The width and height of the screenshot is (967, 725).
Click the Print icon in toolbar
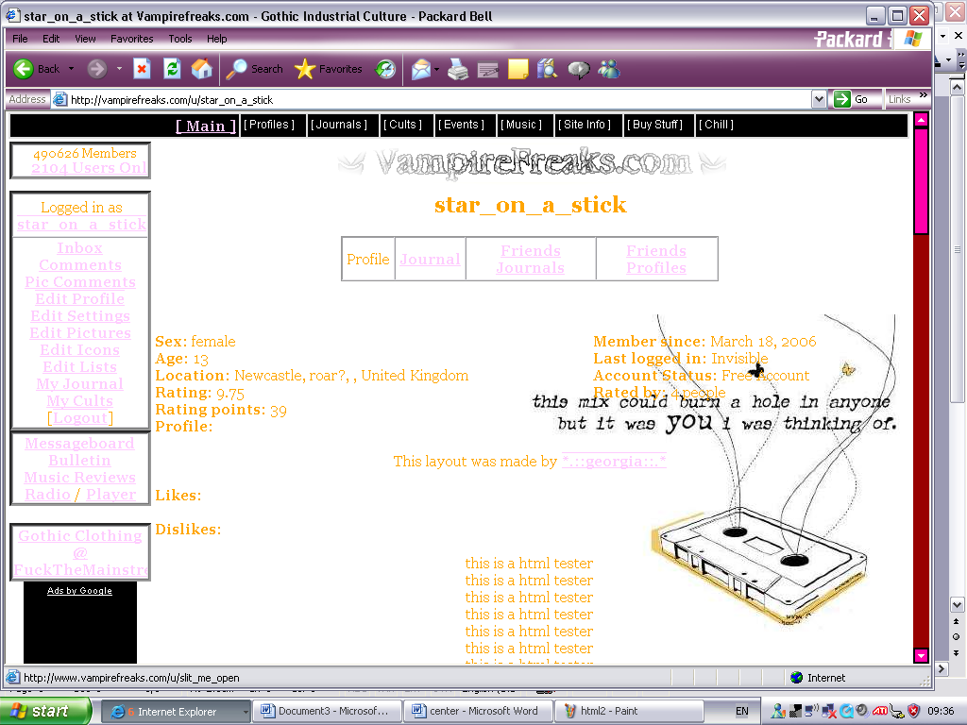coord(457,69)
